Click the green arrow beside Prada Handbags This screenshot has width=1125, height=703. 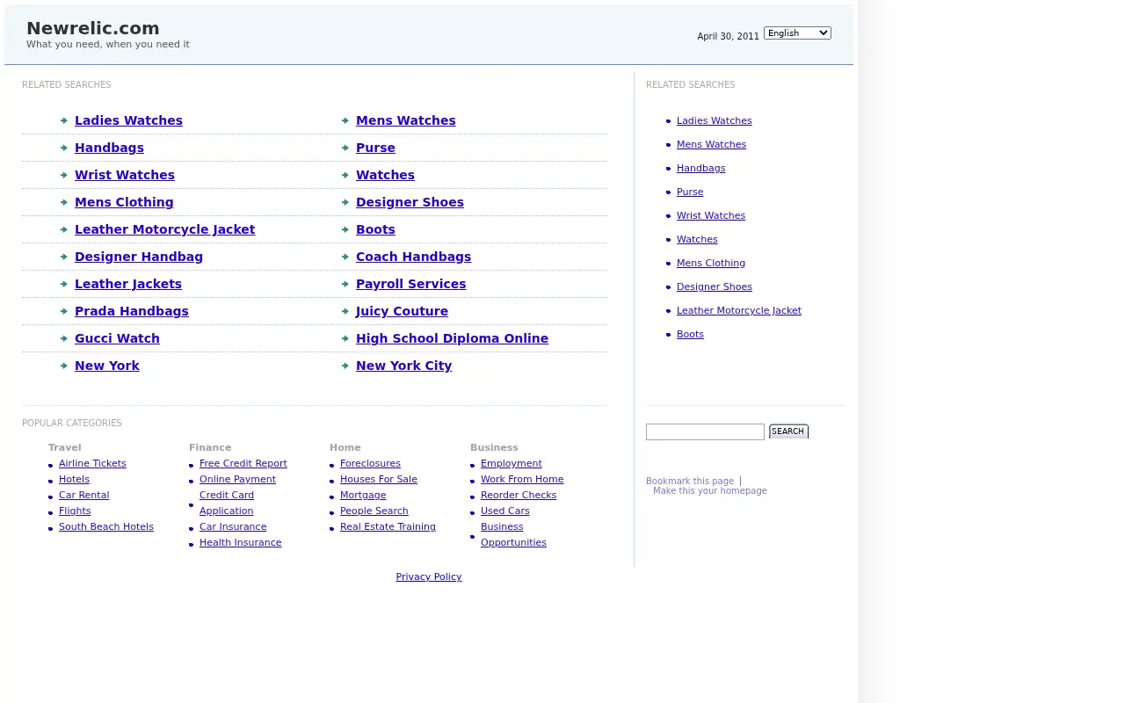pyautogui.click(x=64, y=311)
